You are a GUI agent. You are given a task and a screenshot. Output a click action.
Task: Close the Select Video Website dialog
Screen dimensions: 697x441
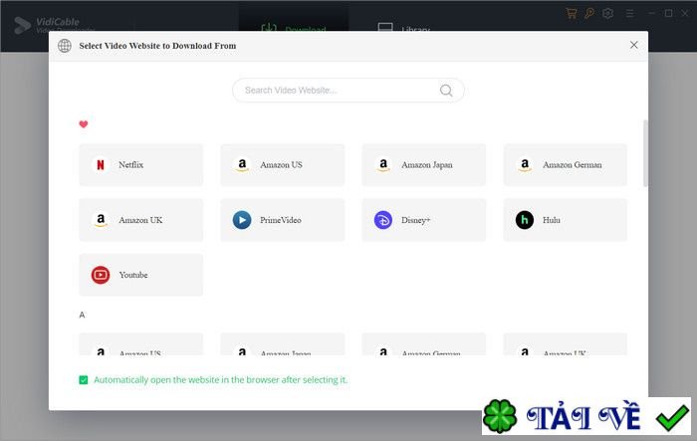point(634,45)
